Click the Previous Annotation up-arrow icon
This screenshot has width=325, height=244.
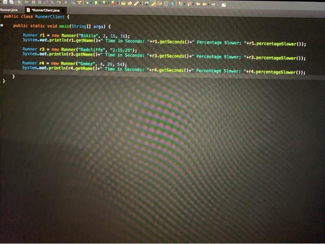(x=189, y=4)
